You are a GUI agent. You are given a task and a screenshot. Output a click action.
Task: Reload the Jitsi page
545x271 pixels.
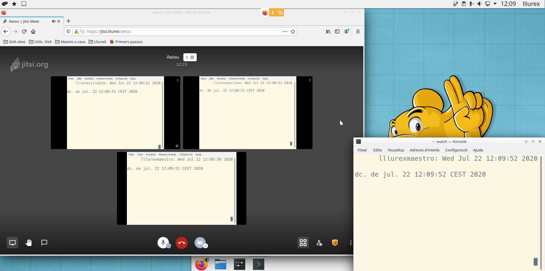pyautogui.click(x=24, y=31)
